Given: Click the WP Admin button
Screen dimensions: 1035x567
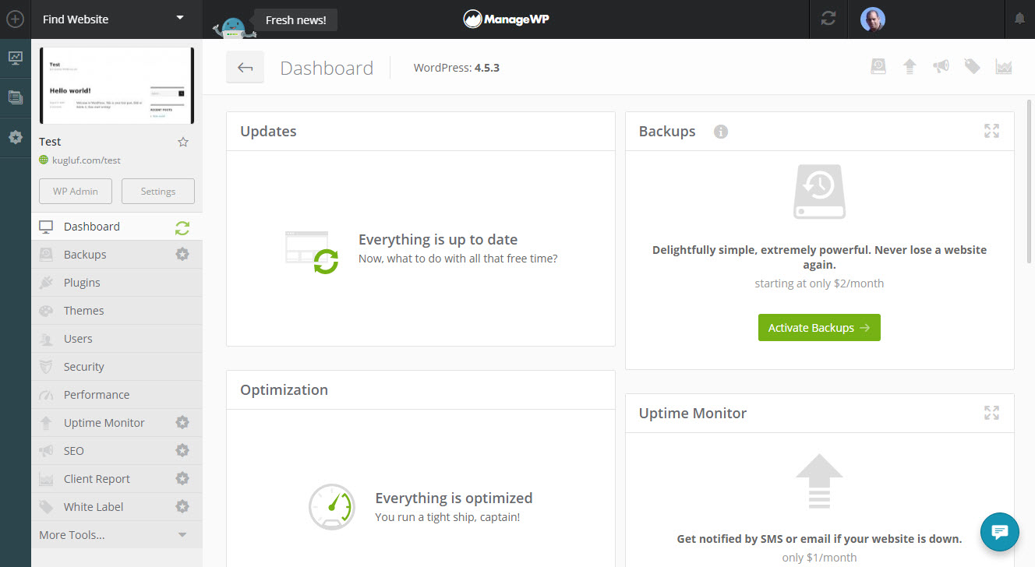Looking at the screenshot, I should [x=76, y=192].
